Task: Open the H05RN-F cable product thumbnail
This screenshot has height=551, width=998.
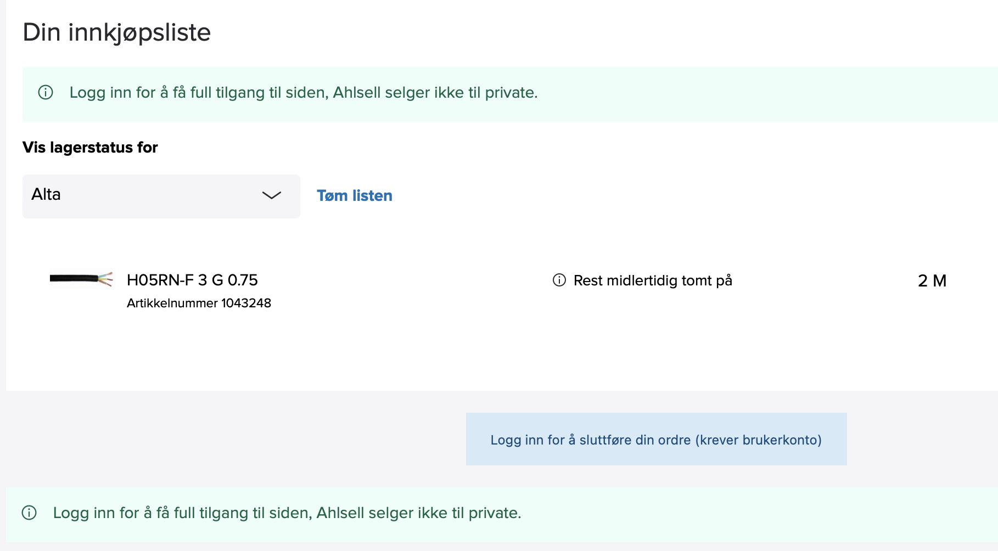Action: coord(81,279)
